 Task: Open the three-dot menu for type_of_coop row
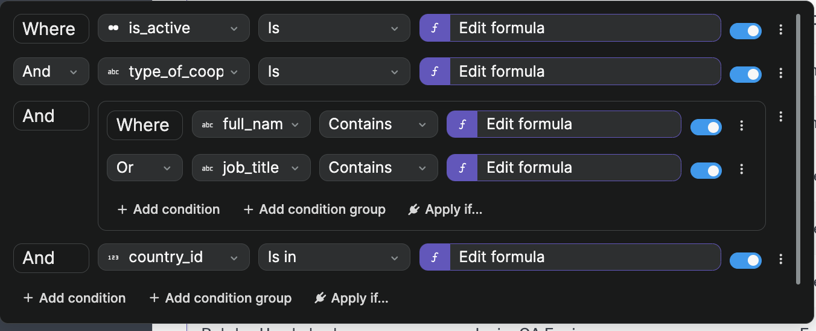781,73
